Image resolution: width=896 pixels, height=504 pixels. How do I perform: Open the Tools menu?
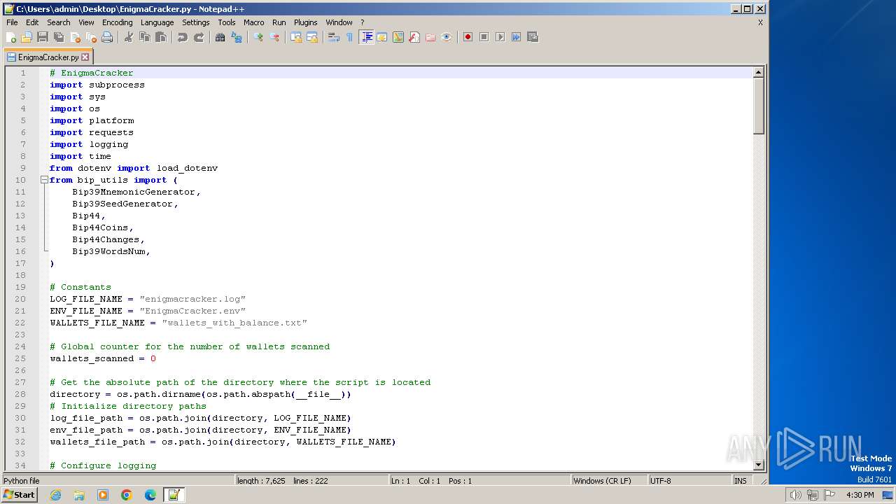[x=227, y=22]
